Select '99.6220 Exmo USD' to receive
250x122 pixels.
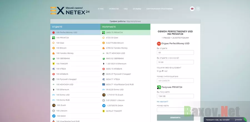125,90
